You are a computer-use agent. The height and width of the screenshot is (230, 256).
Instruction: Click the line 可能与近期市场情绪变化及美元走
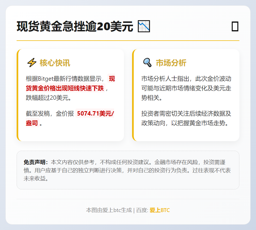[x=186, y=88]
